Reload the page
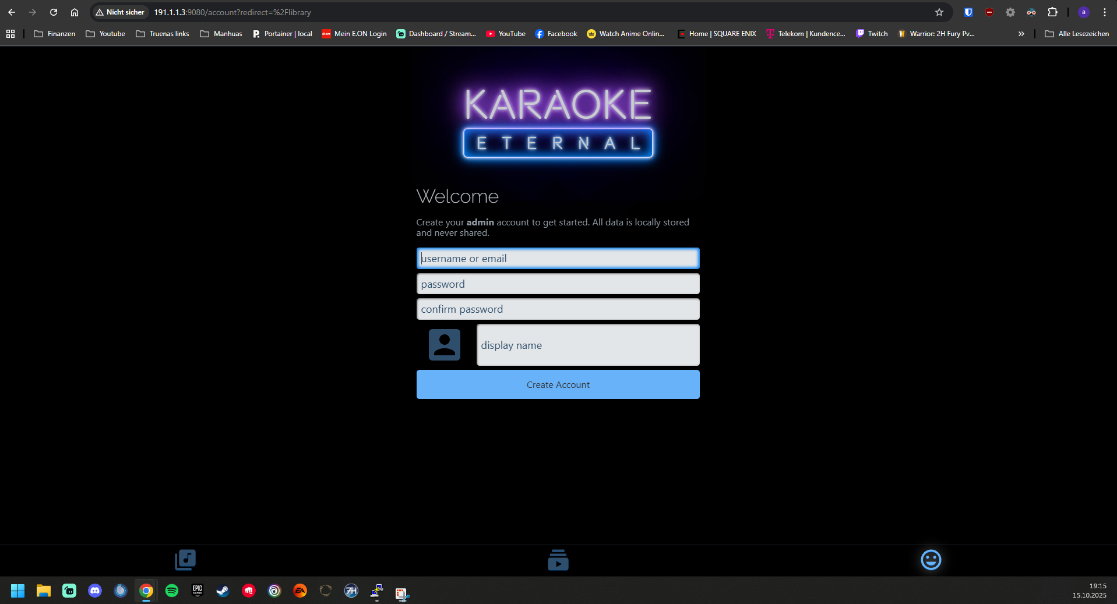 click(54, 12)
